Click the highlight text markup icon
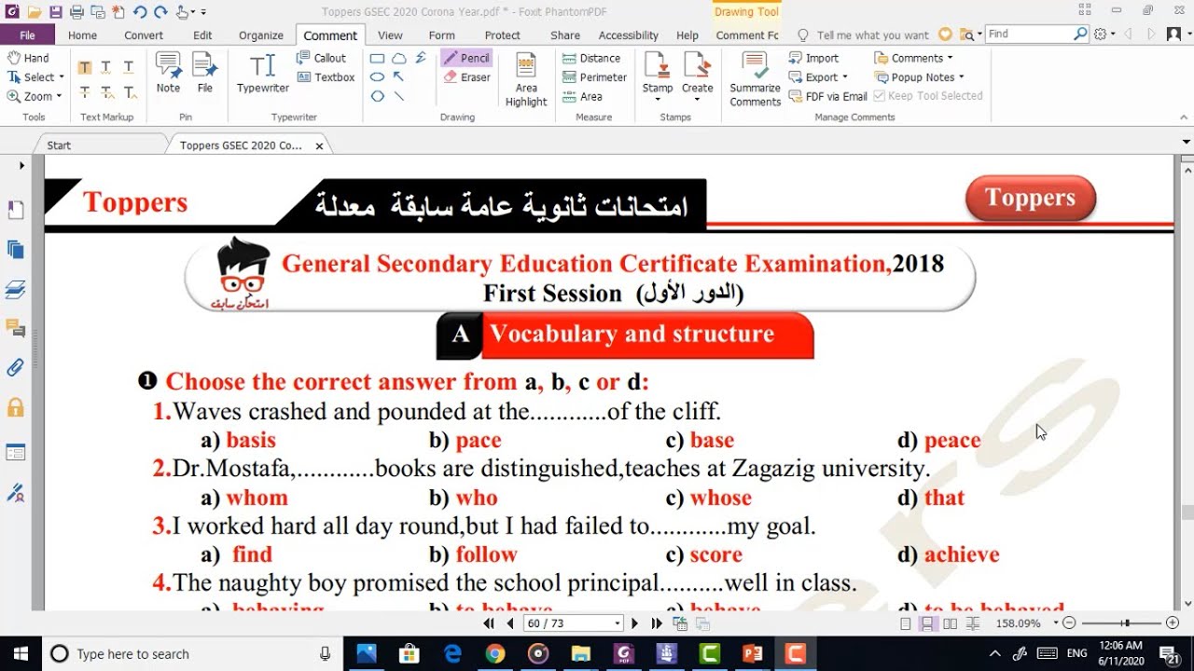The image size is (1194, 671). (85, 67)
